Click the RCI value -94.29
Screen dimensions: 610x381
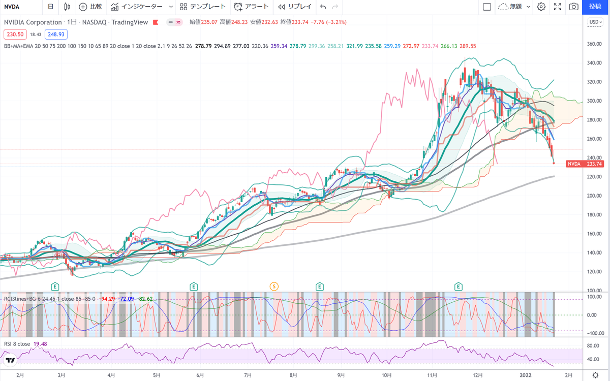(106, 298)
